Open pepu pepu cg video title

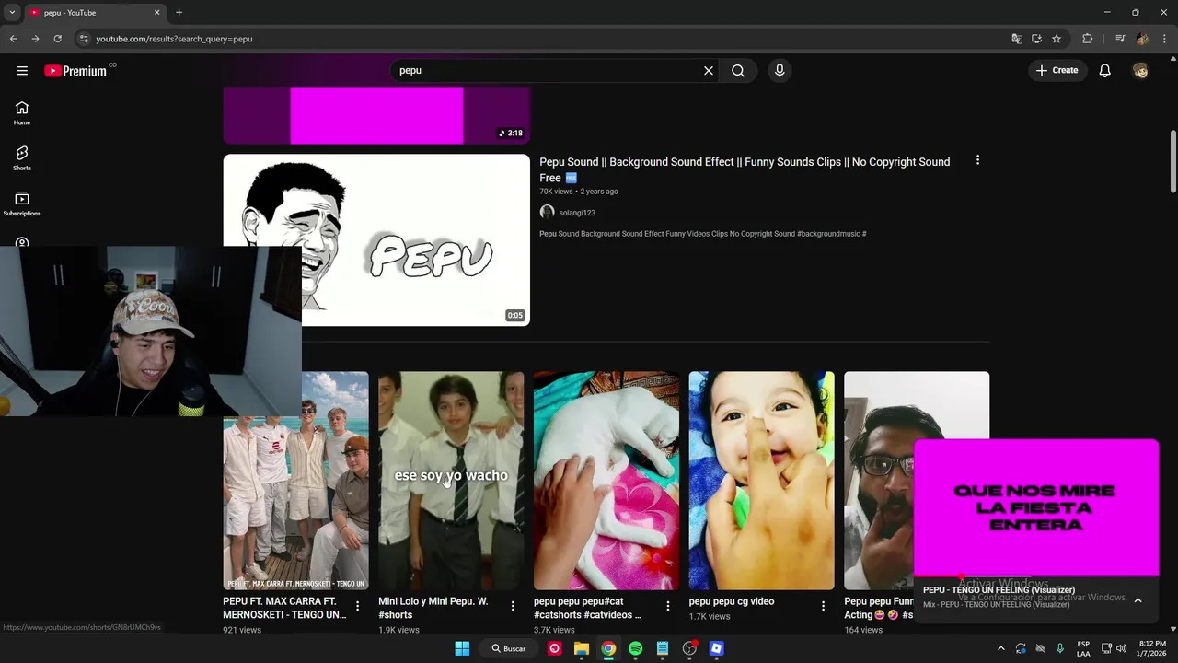point(732,601)
